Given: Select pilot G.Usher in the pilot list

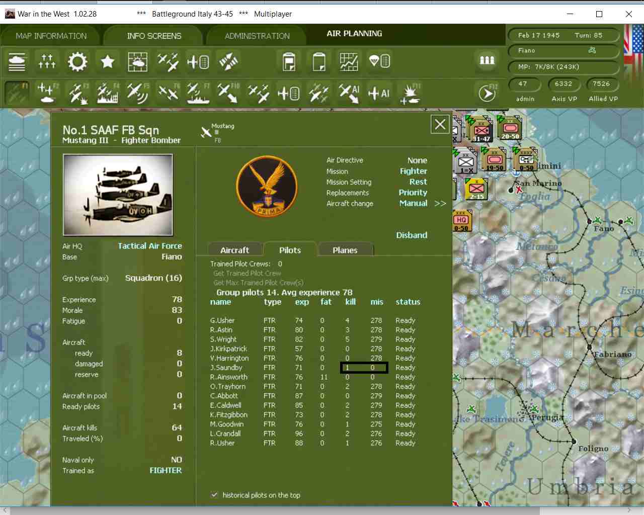Looking at the screenshot, I should 313,320.
